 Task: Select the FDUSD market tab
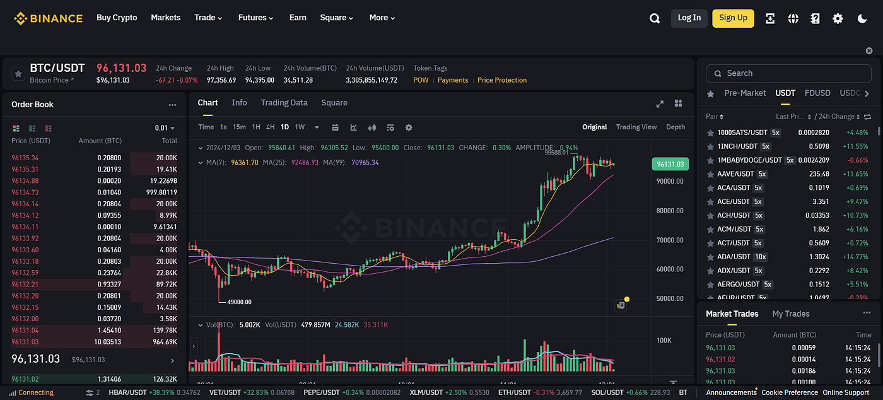click(x=817, y=93)
